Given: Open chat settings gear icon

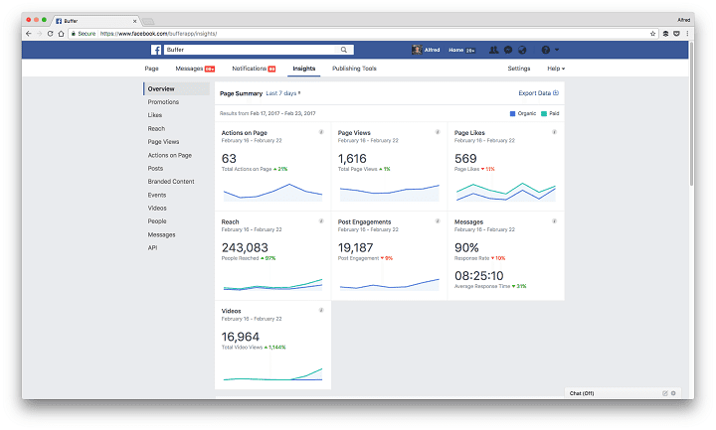Looking at the screenshot, I should click(673, 393).
